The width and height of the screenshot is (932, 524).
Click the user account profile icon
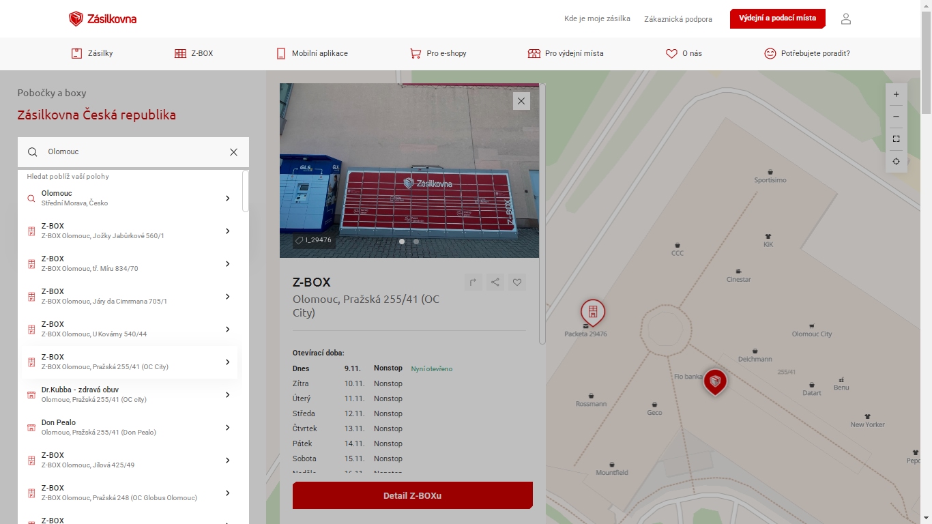845,19
